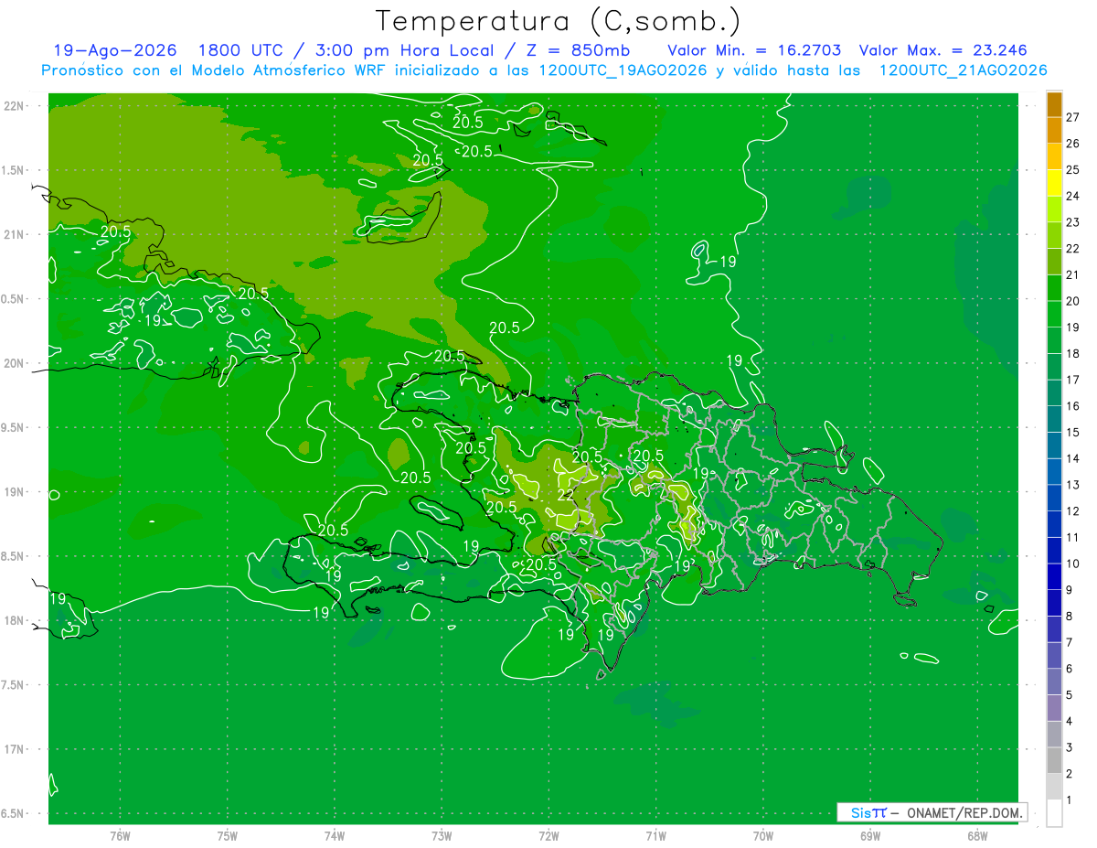Screen dimensions: 1097x848
Task: Click the brown-orange top swatch above 27
Action: 1054,104
